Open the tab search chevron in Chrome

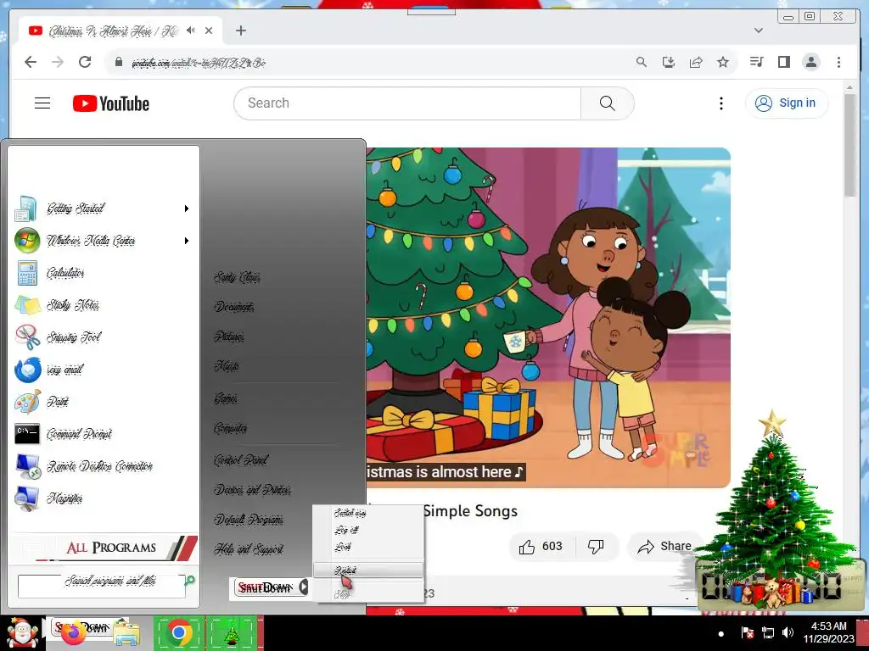pos(759,31)
